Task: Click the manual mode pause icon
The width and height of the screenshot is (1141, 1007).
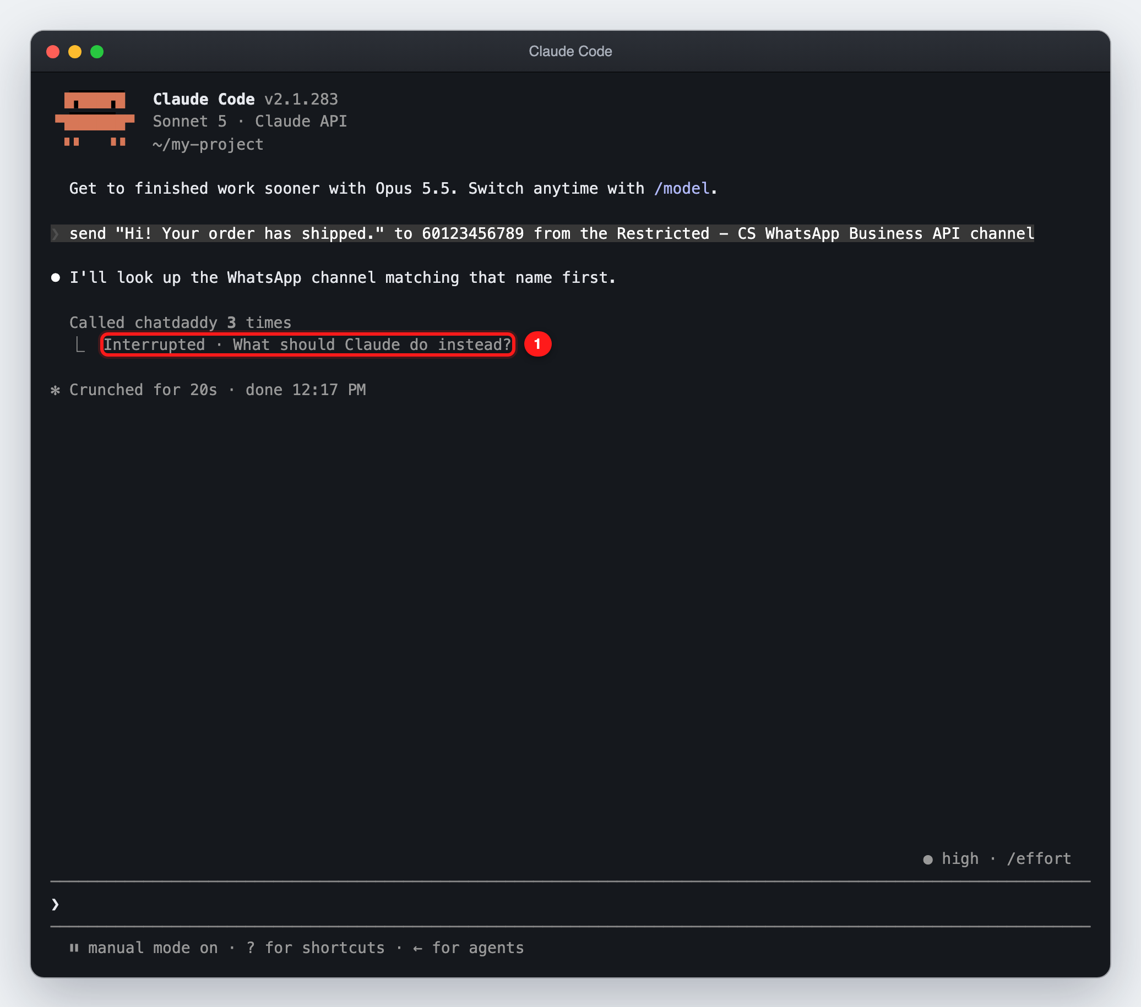Action: pyautogui.click(x=74, y=948)
